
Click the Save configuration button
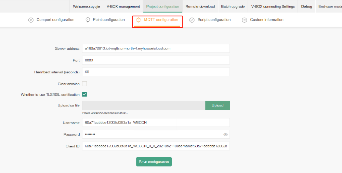(x=154, y=162)
